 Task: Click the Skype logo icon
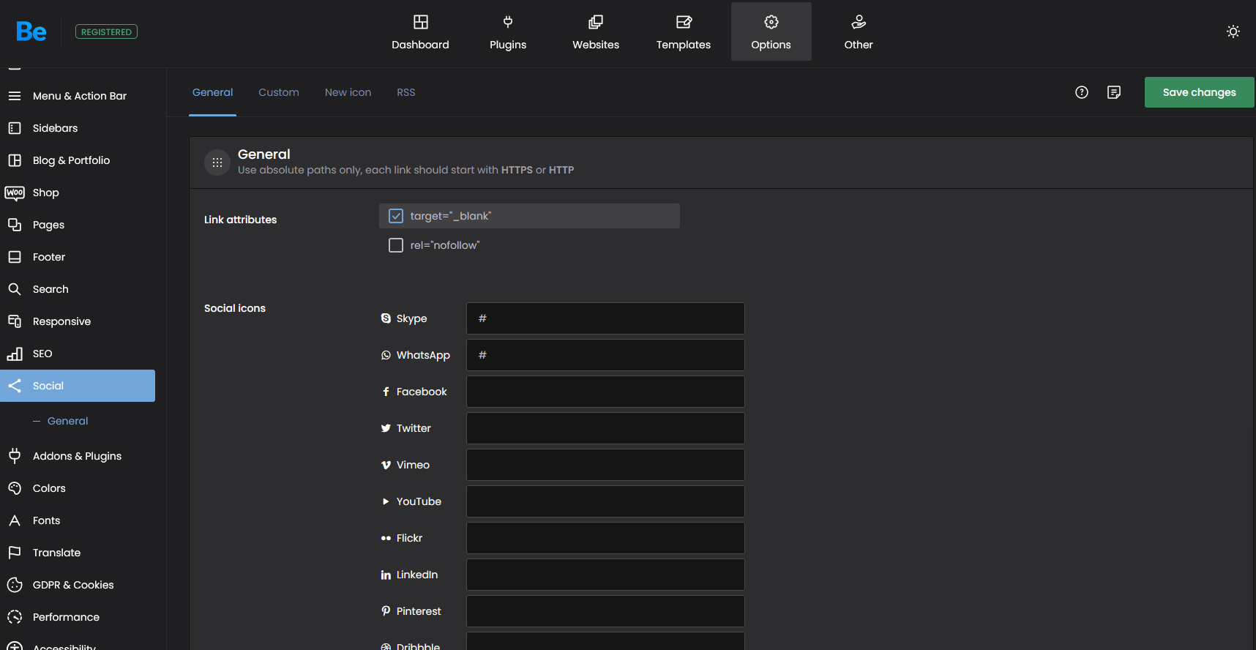pyautogui.click(x=386, y=318)
